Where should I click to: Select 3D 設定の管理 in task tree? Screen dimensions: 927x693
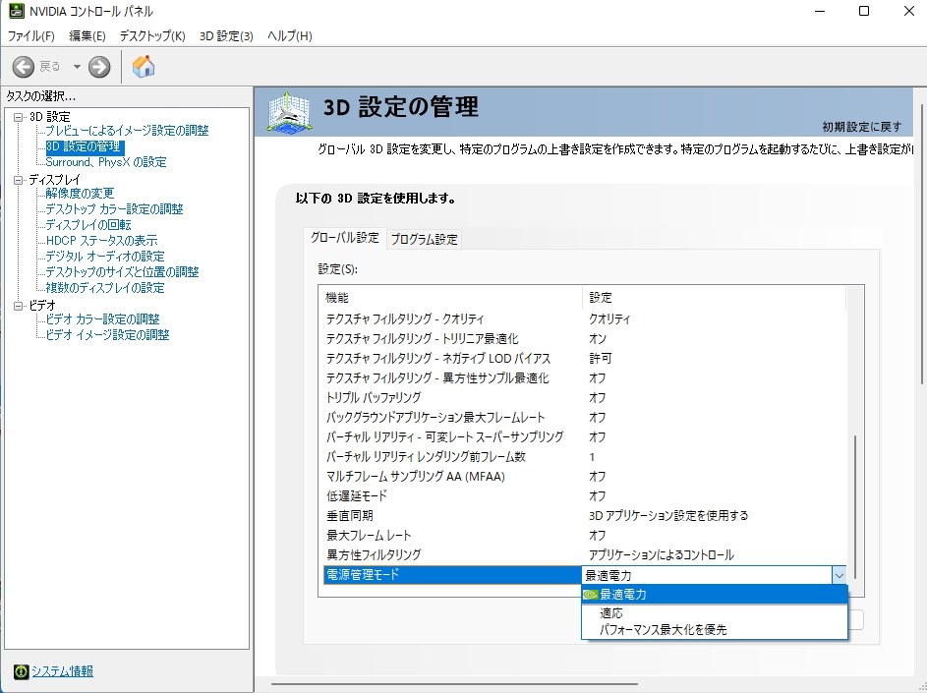click(86, 146)
